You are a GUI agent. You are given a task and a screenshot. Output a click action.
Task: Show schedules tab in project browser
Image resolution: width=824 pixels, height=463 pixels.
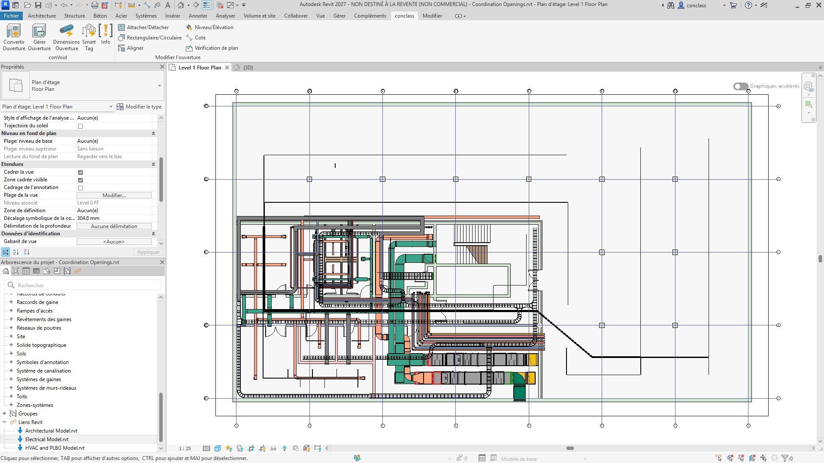36,271
